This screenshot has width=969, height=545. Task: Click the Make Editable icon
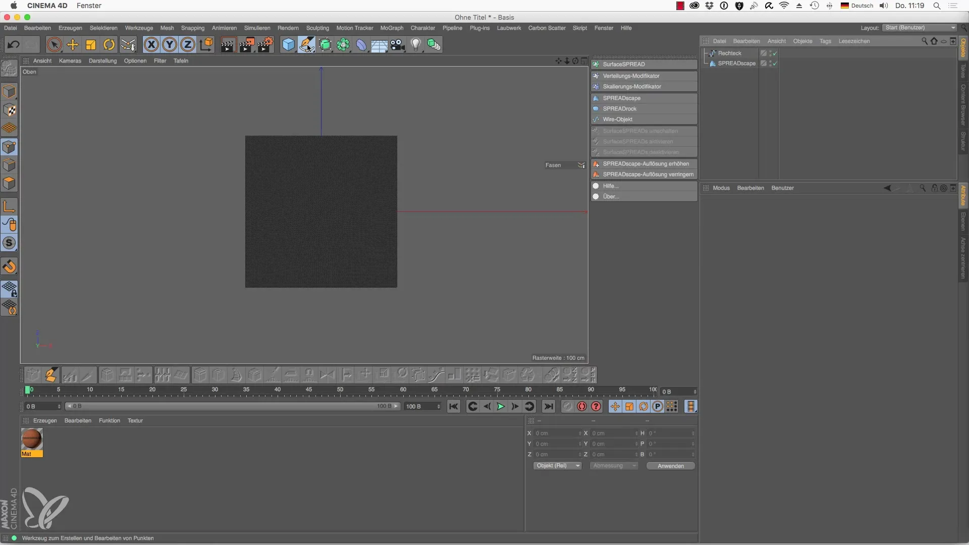pos(9,69)
